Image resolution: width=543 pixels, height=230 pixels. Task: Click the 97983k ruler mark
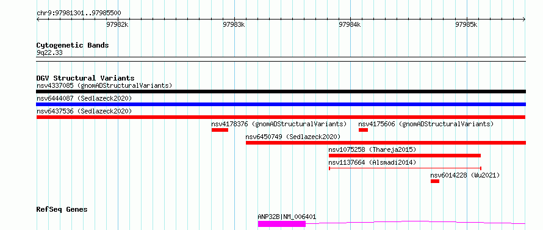tap(234, 24)
